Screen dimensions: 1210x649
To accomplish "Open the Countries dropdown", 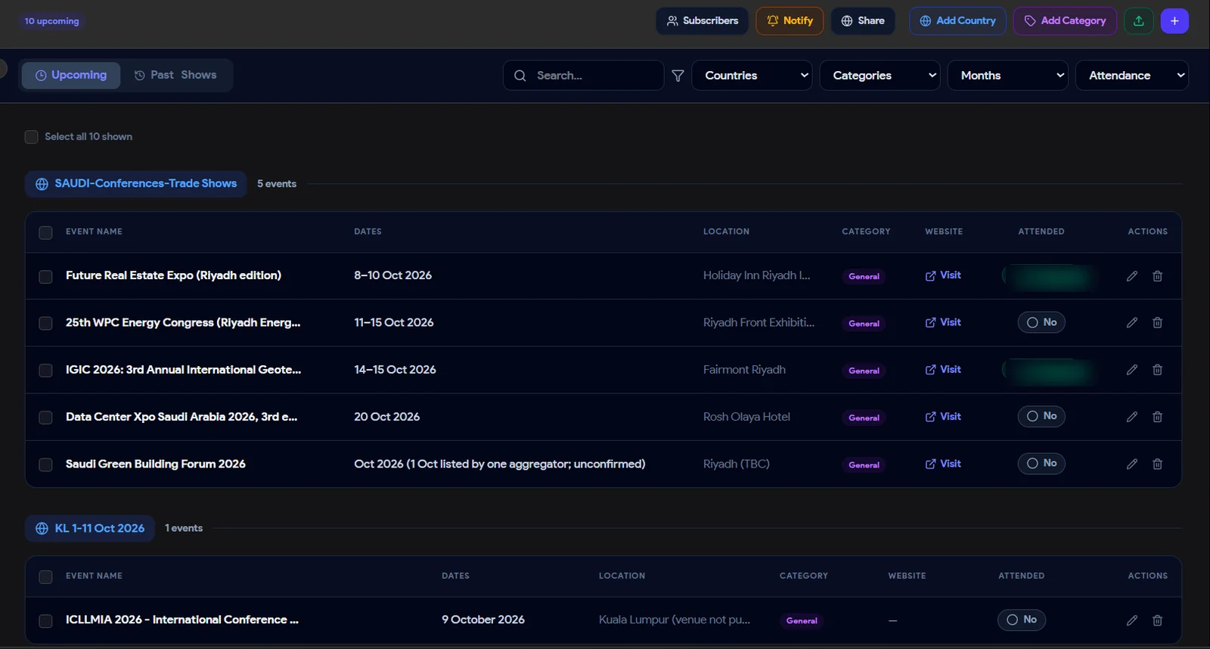I will coord(752,76).
